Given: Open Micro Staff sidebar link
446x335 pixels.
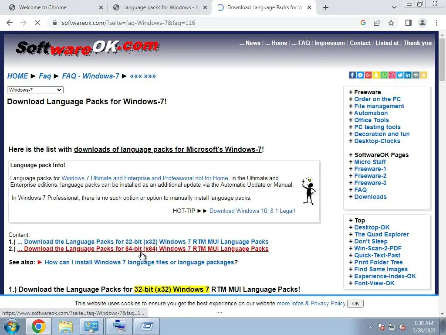Looking at the screenshot, I should tap(370, 162).
